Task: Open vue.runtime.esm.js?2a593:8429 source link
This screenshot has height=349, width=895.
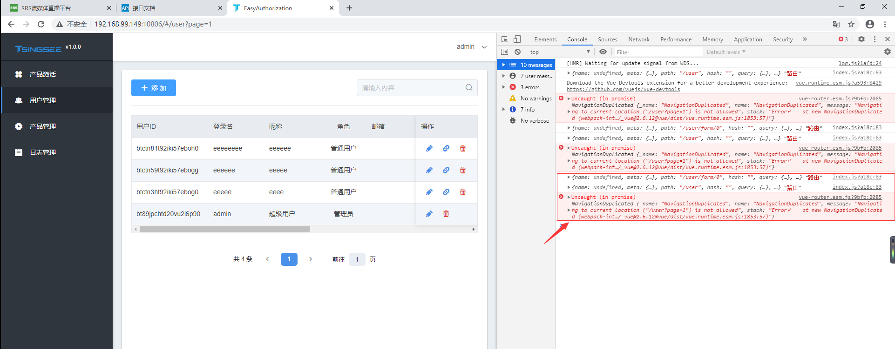Action: (x=838, y=83)
